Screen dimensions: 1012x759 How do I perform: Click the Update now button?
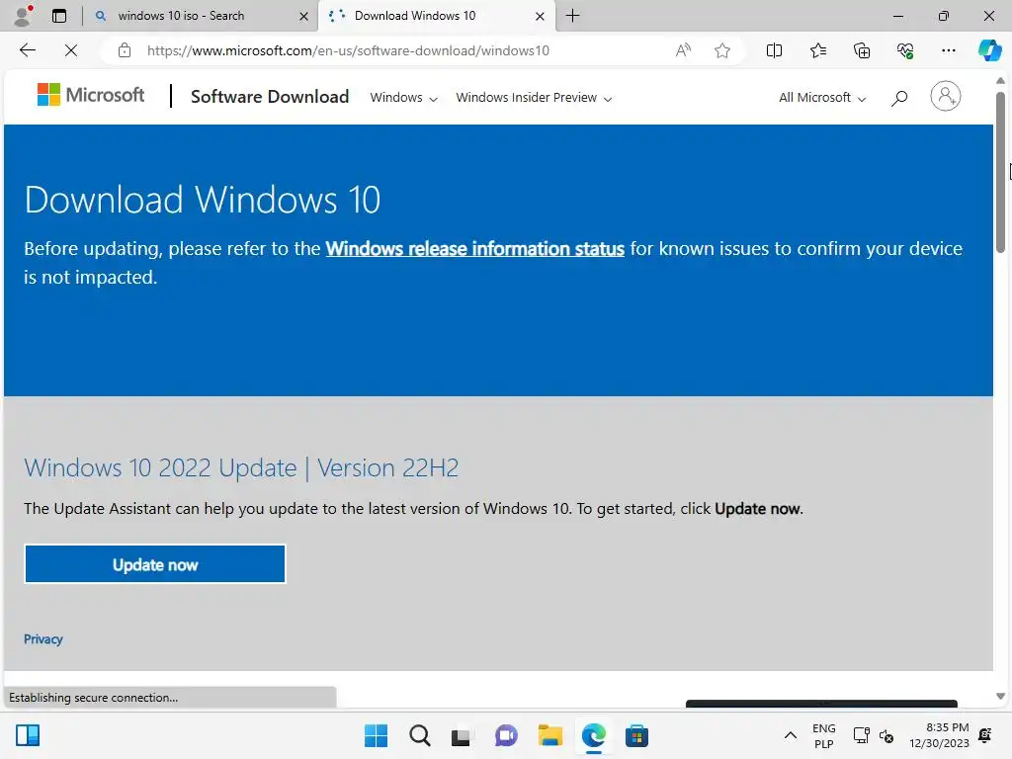coord(155,564)
